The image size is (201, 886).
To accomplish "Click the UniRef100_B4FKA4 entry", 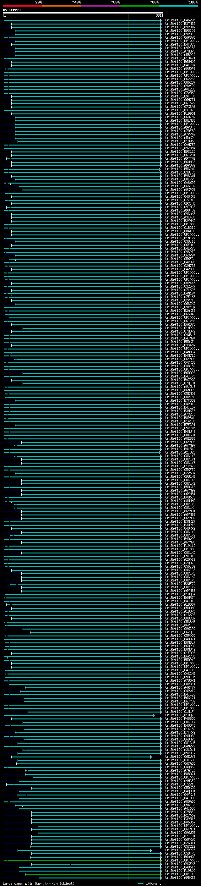I will [x=180, y=65].
